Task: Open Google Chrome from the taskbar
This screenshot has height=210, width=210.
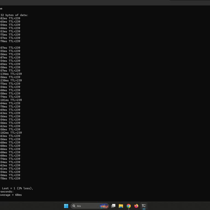Action: tap(129, 206)
